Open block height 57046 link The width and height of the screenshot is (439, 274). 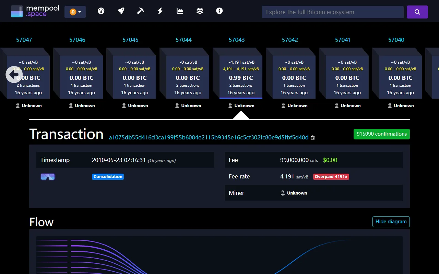77,40
